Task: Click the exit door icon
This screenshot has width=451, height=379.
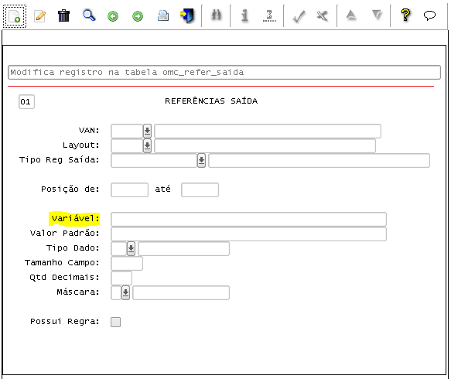Action: click(x=187, y=15)
